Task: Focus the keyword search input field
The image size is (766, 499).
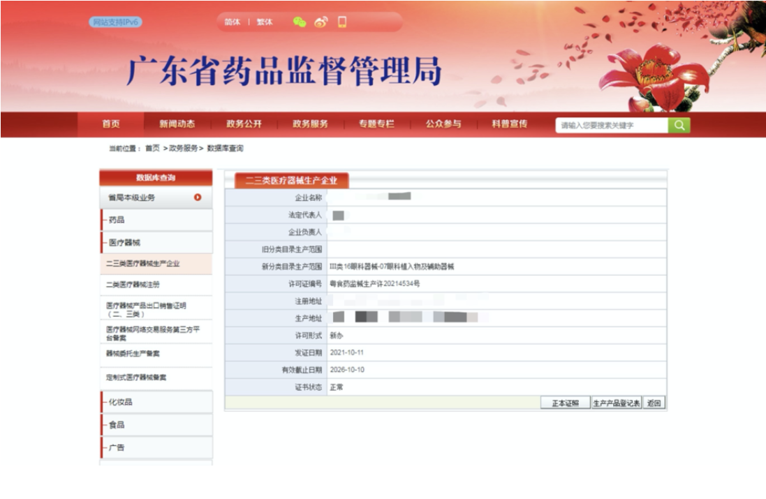Action: pyautogui.click(x=612, y=126)
